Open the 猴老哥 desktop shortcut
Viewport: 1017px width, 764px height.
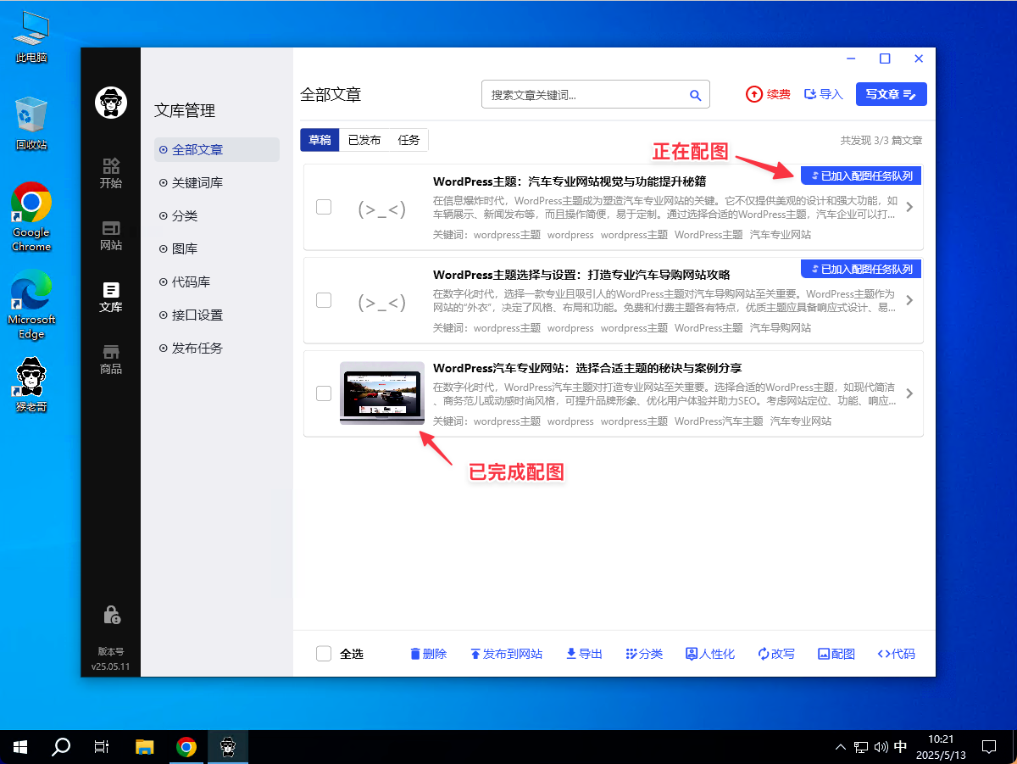click(x=31, y=384)
